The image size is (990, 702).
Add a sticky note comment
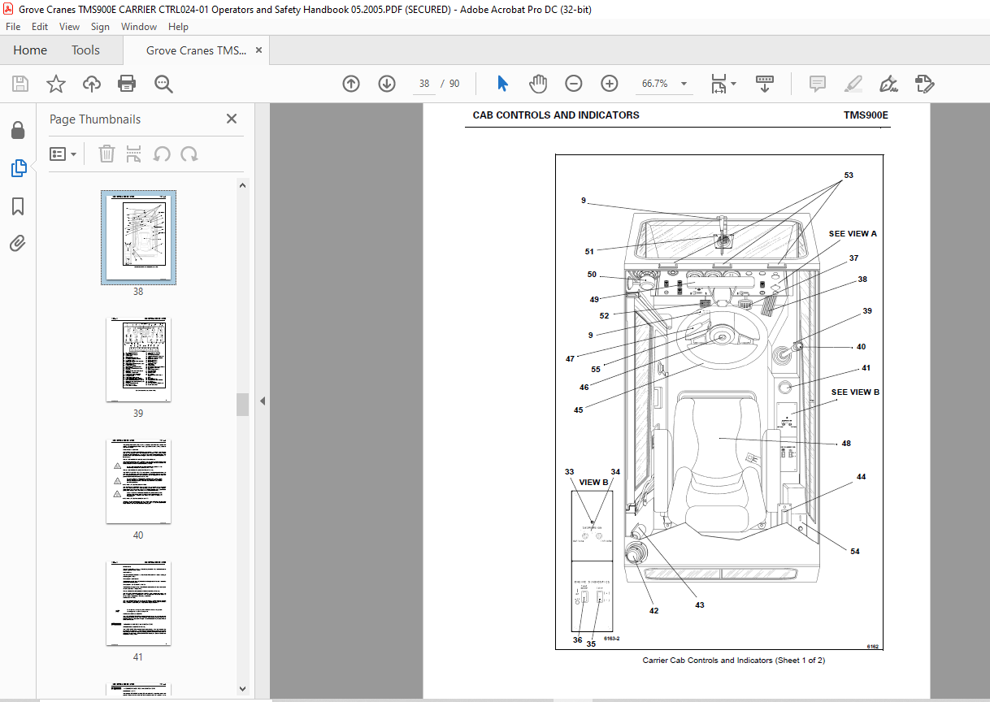(818, 84)
